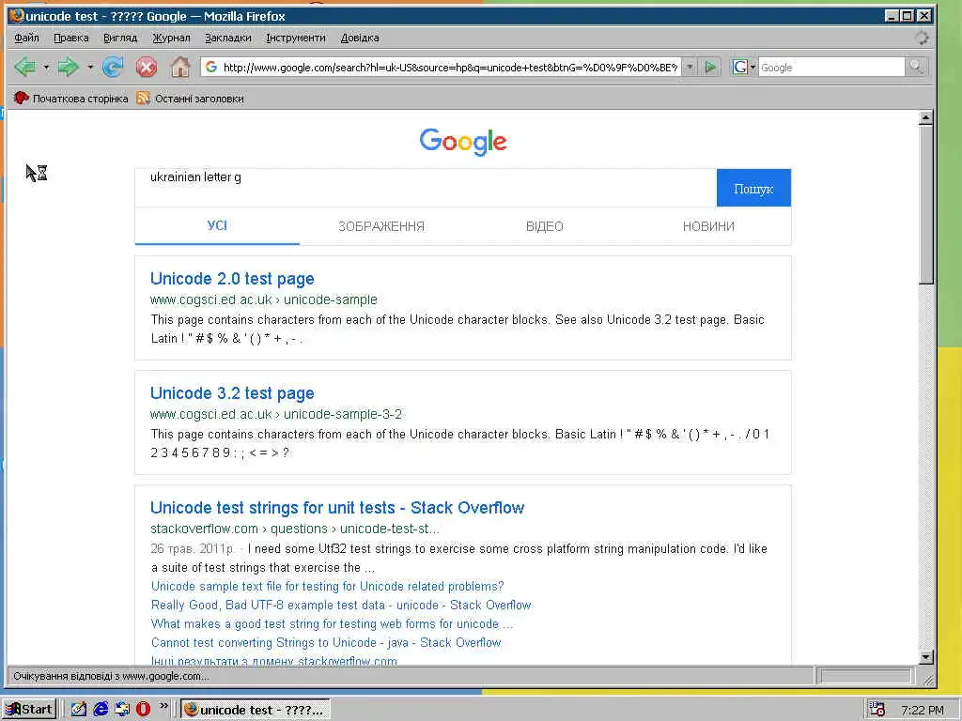The width and height of the screenshot is (962, 721).
Task: Click the vertical scrollbar down arrow
Action: coord(926,657)
